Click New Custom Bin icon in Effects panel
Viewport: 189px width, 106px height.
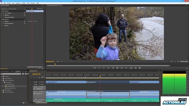click(x=24, y=103)
